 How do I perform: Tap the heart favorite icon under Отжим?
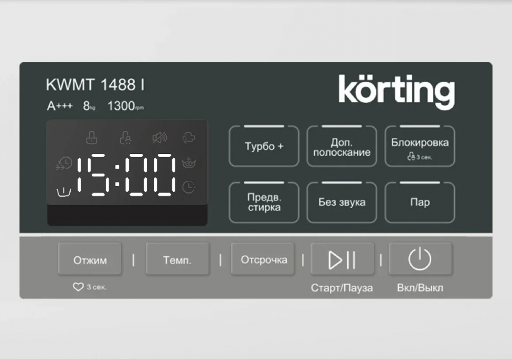click(x=78, y=287)
